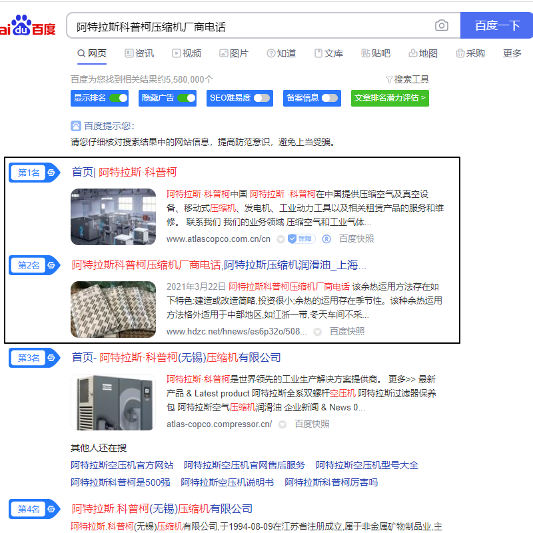Search 阿特拉斯空压机官方网站 suggestion

[122, 465]
